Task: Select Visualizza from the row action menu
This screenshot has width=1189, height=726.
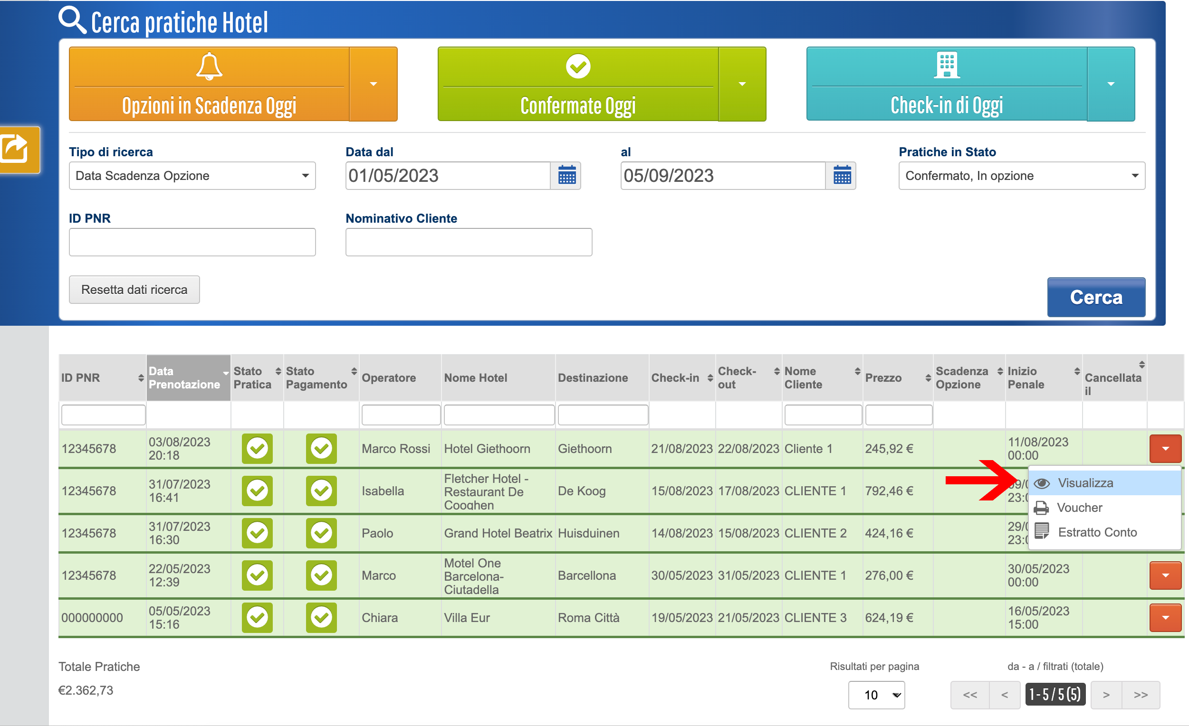Action: coord(1085,483)
